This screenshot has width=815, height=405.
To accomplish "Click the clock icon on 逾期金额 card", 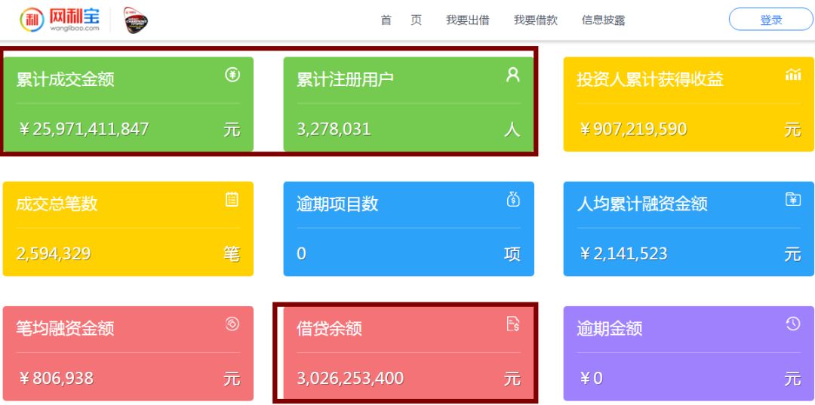I will point(792,324).
